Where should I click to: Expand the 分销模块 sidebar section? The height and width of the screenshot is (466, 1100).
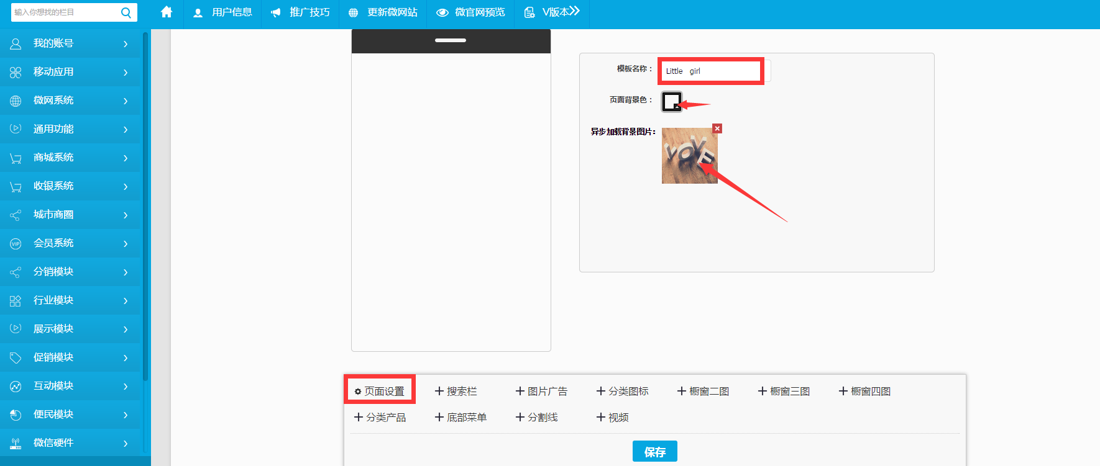point(126,272)
